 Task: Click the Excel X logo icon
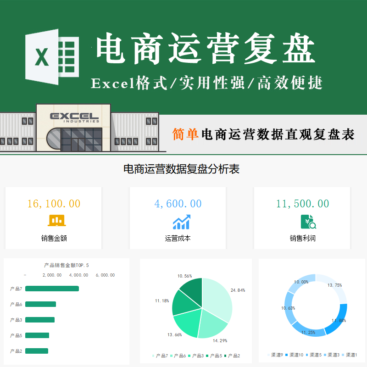click(41, 55)
